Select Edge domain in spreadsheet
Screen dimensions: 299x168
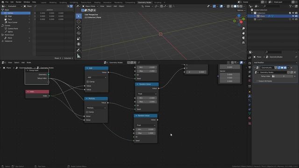pyautogui.click(x=15, y=16)
